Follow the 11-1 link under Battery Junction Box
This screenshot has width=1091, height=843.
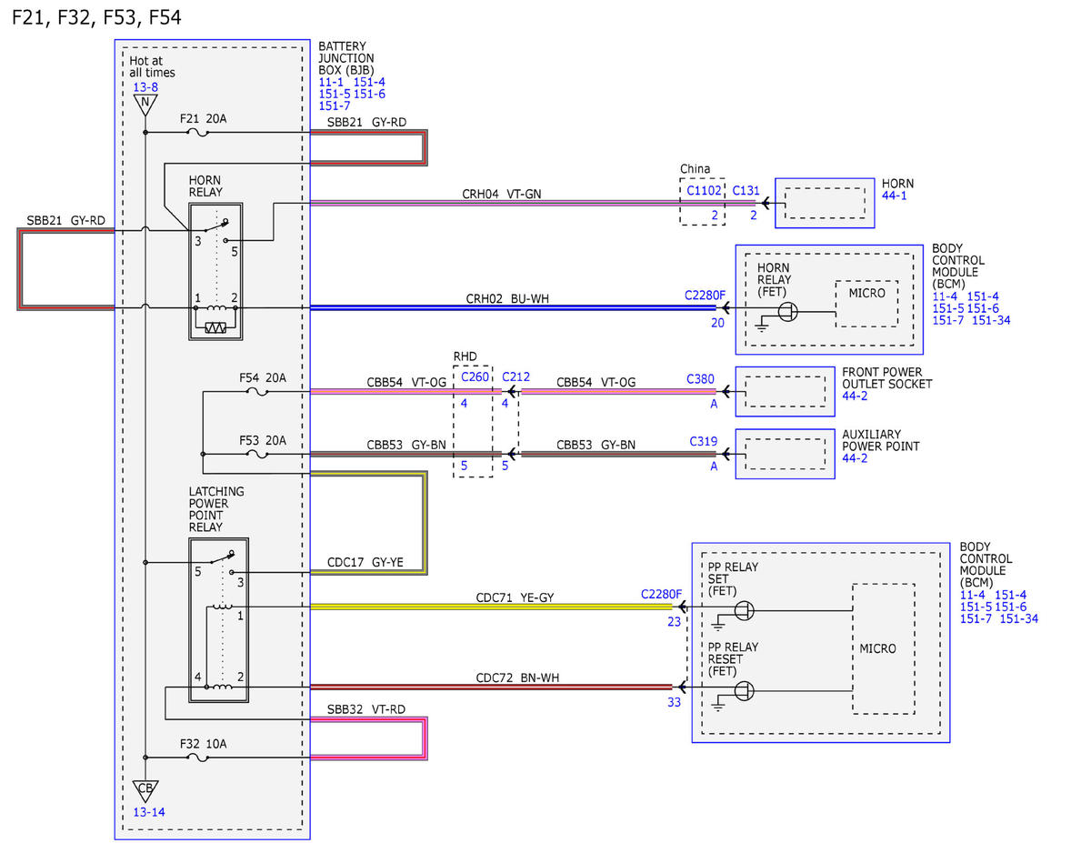(x=331, y=82)
